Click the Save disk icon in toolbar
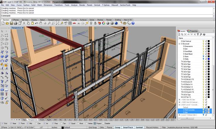This screenshot has height=129, width=216. (x=11, y=23)
